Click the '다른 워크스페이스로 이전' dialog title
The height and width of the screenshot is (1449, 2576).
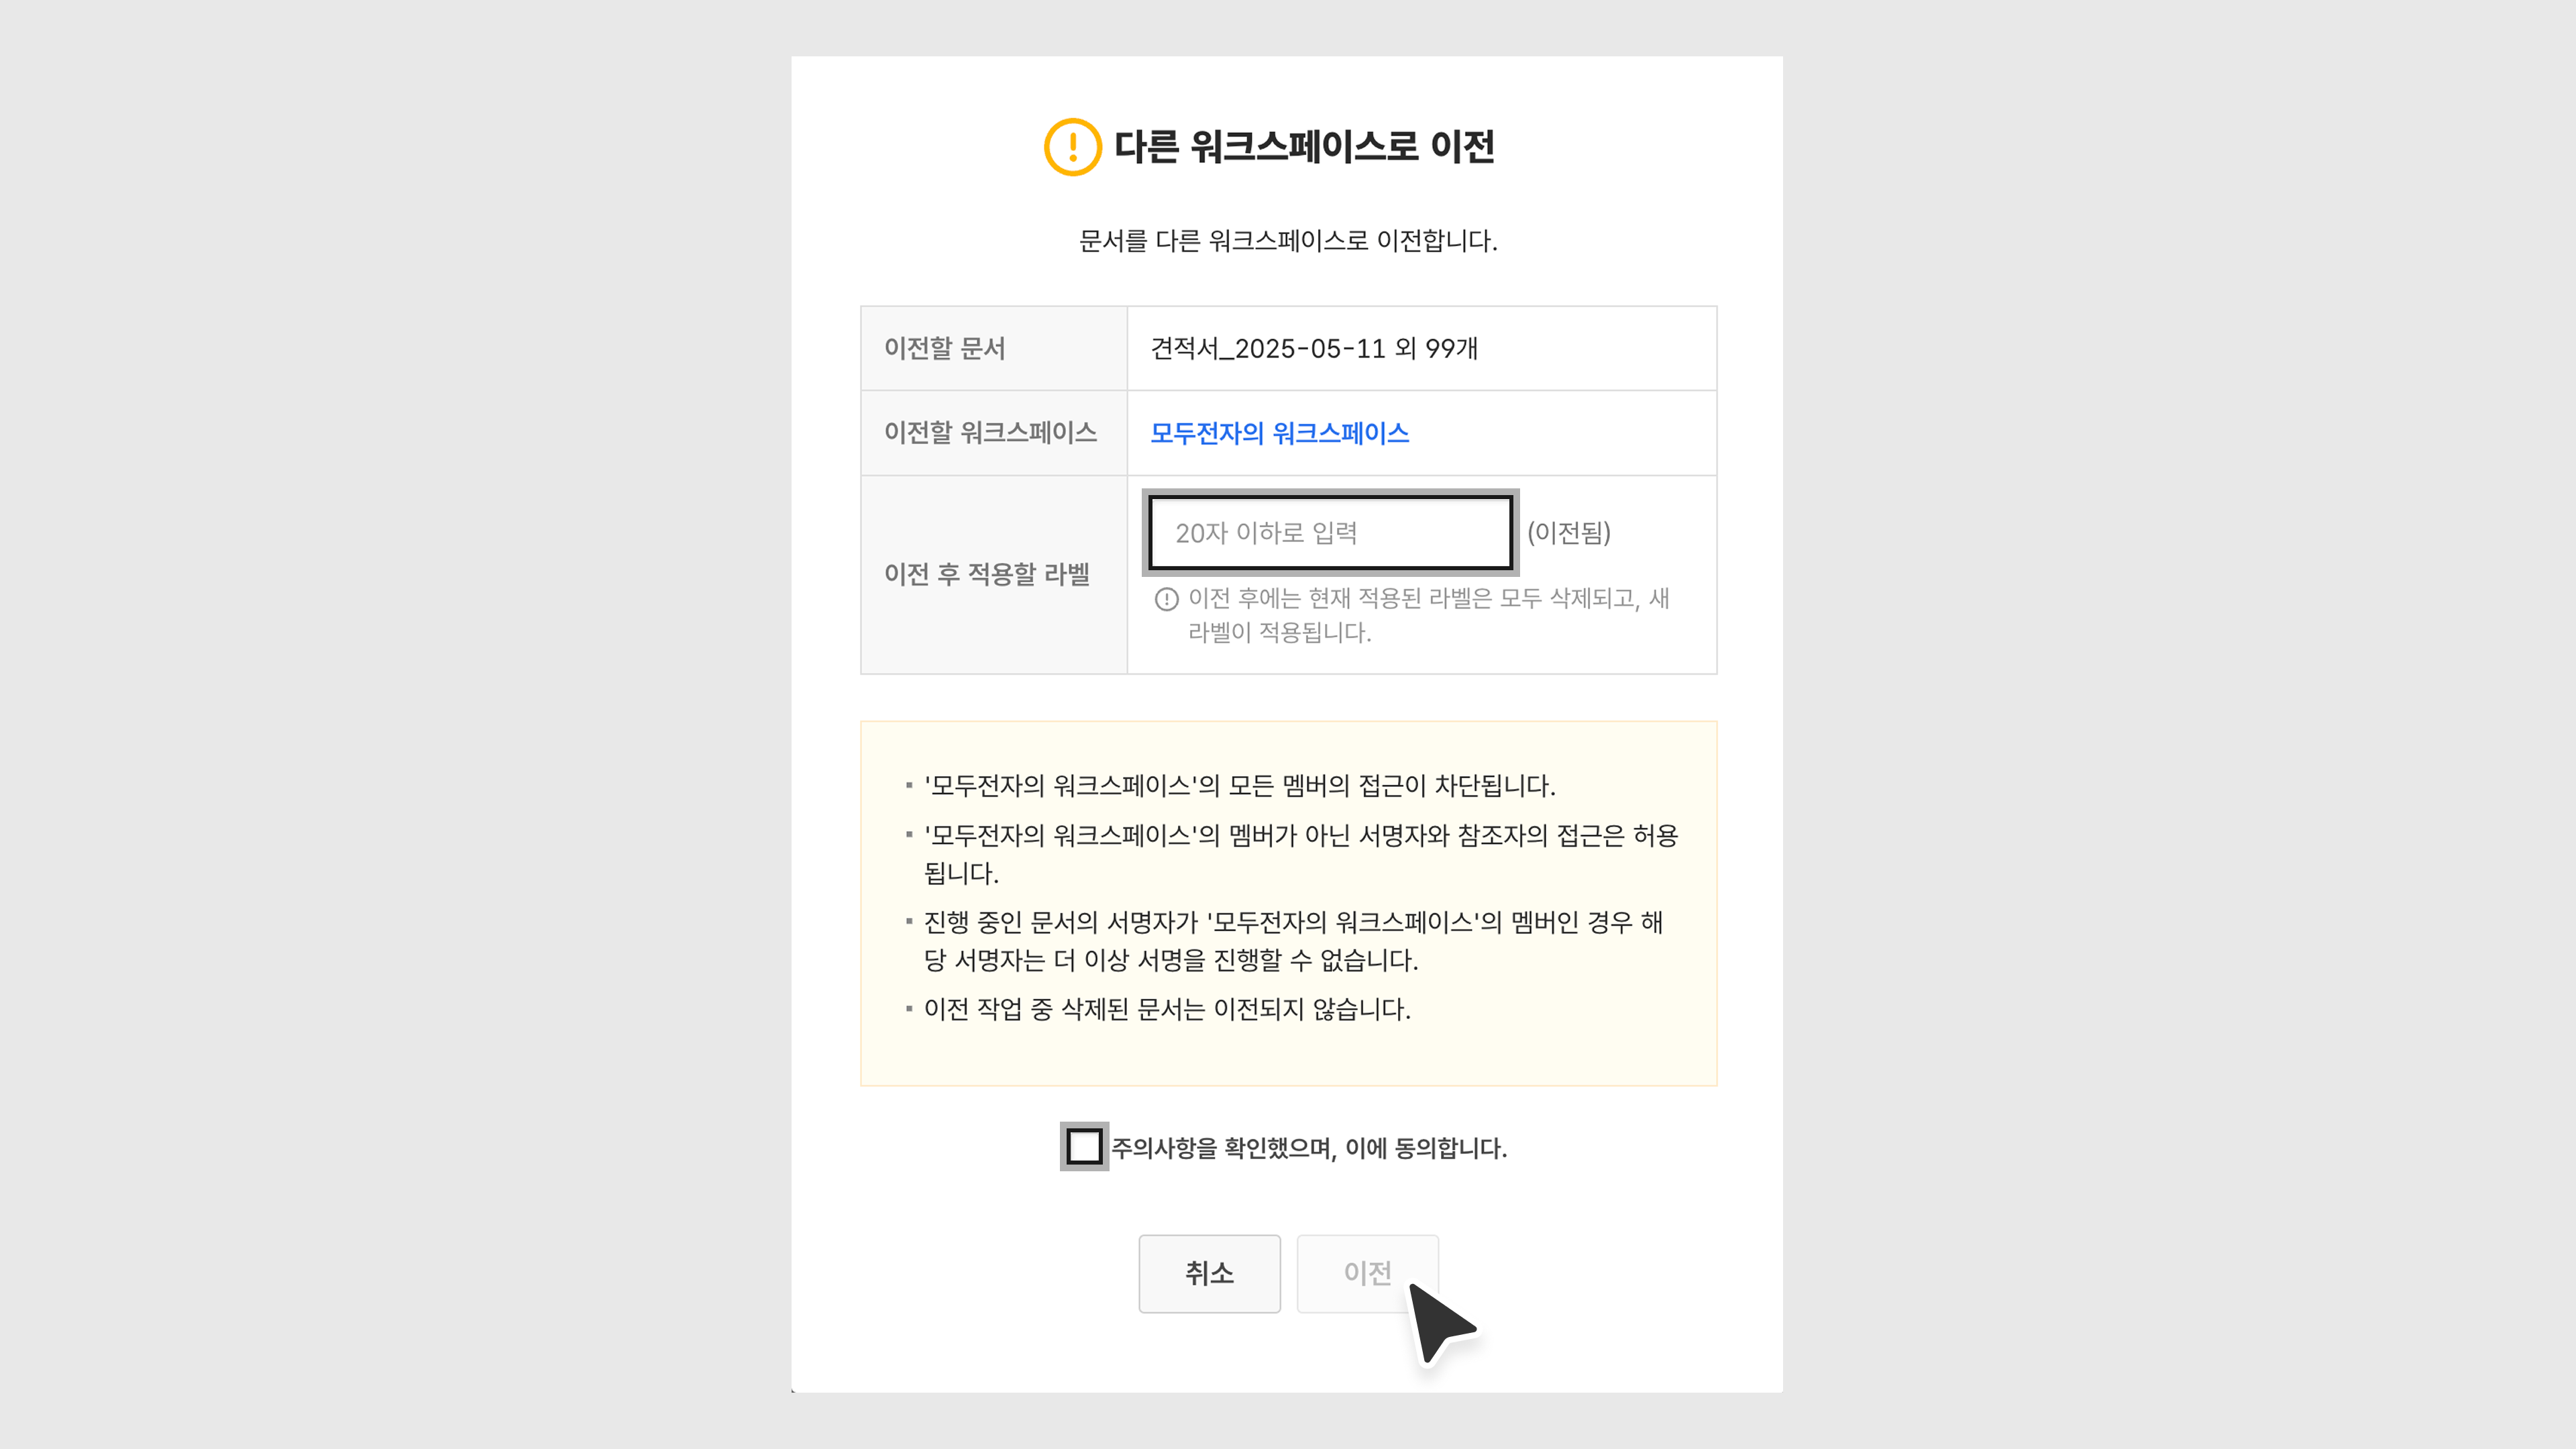1304,147
